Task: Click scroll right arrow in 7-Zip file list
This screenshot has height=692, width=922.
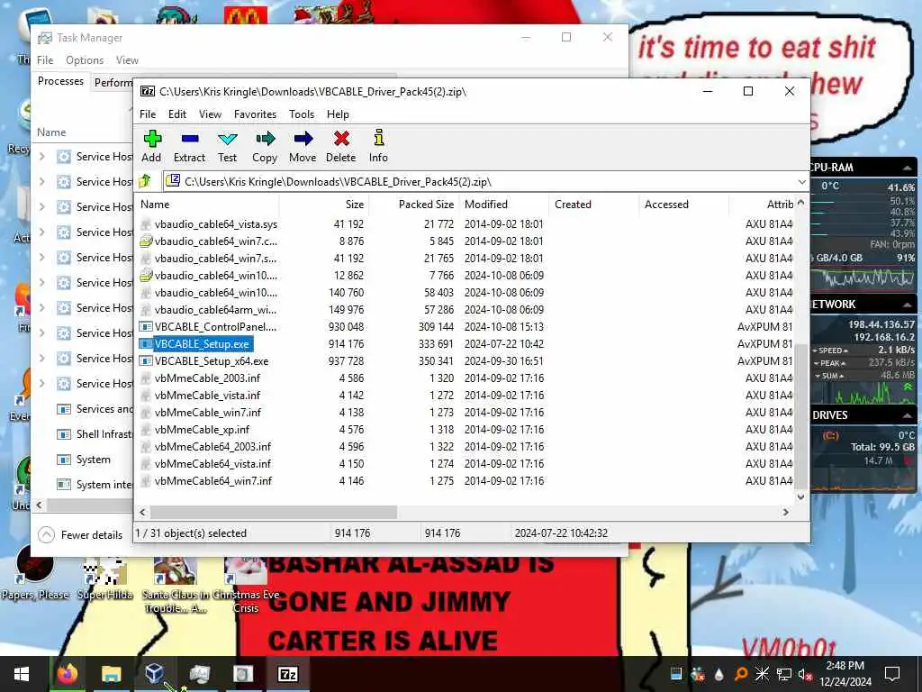Action: pos(785,512)
